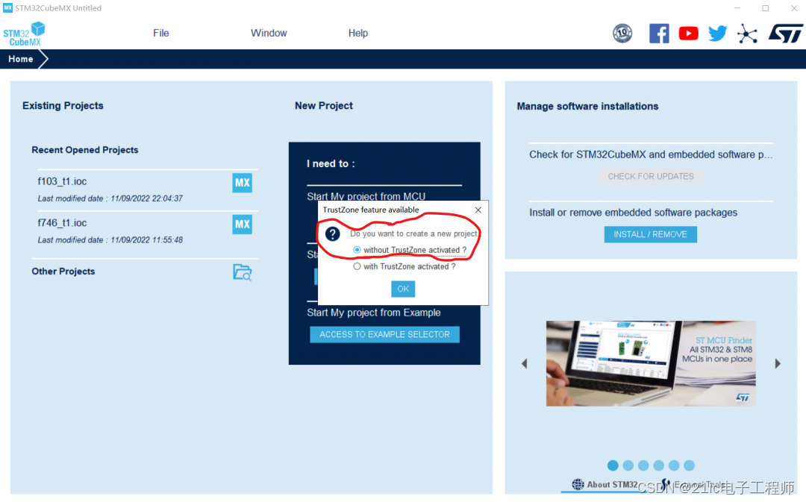Select the fourth carousel dot
Image resolution: width=806 pixels, height=502 pixels.
pyautogui.click(x=658, y=465)
